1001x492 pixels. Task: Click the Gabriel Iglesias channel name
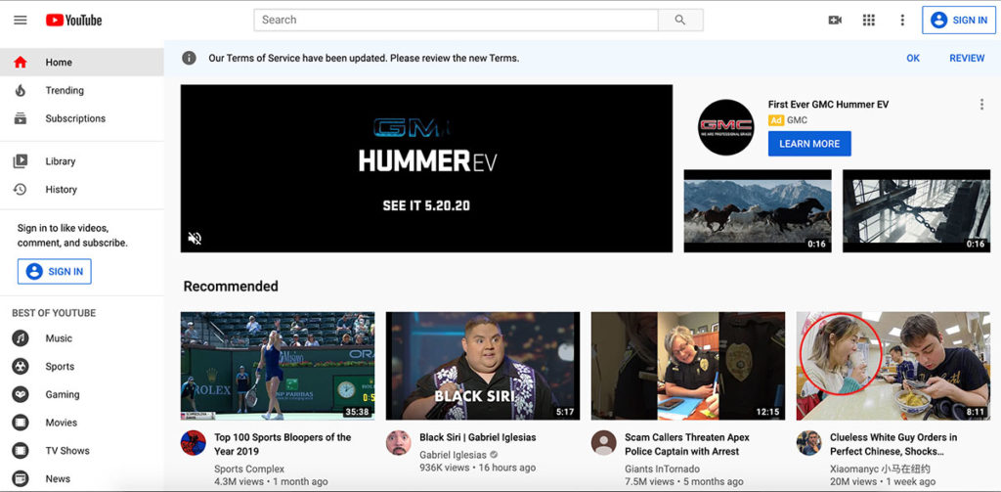tap(453, 455)
